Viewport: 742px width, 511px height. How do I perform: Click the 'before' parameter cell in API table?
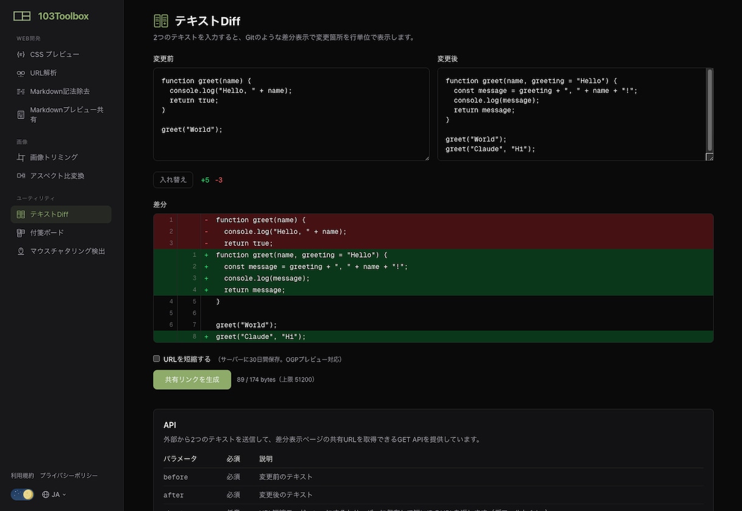[x=176, y=477]
